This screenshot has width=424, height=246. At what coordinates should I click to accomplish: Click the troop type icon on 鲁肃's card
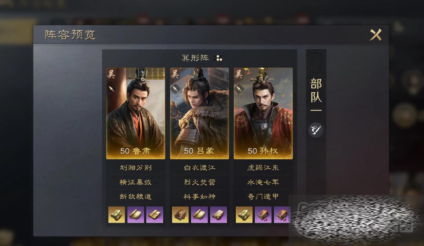[112, 88]
